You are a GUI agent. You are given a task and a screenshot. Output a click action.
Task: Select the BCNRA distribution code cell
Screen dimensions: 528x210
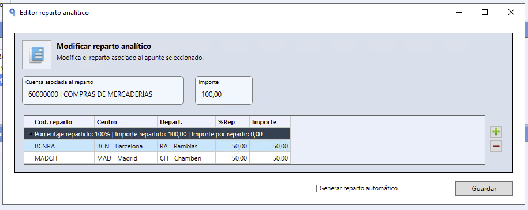(59, 146)
